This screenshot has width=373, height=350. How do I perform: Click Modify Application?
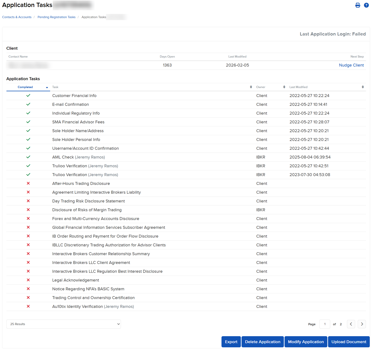[x=306, y=342]
